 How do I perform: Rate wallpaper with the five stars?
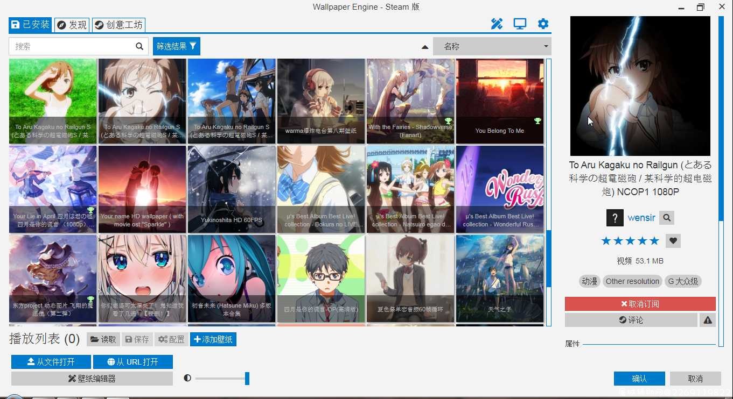pos(630,241)
